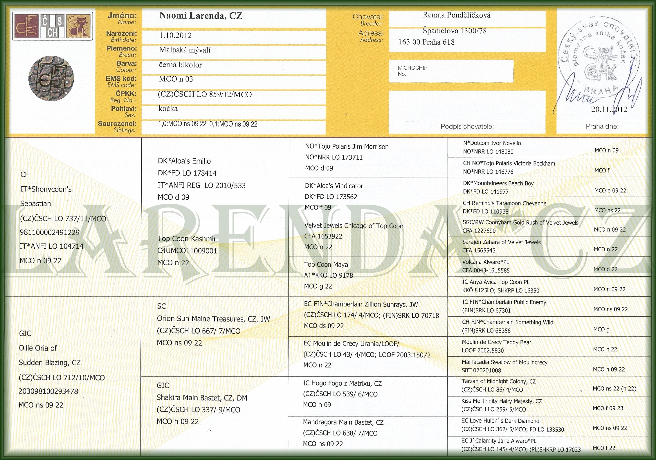Screen dimensions: 656x460
Task: Click 'SGC/RW Coonyham Gold Rush of Velvet Jewels'
Action: [x=521, y=223]
